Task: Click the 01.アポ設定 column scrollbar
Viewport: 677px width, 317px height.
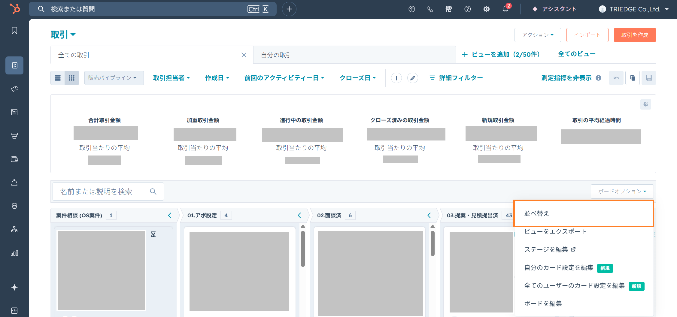Action: tap(303, 249)
